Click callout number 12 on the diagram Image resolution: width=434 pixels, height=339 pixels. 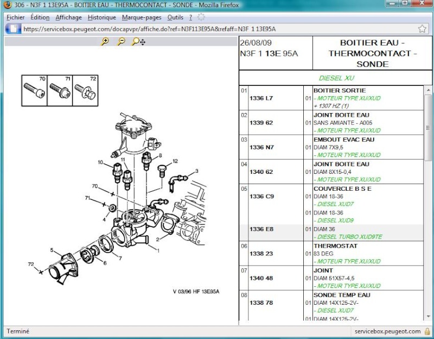coord(175,161)
